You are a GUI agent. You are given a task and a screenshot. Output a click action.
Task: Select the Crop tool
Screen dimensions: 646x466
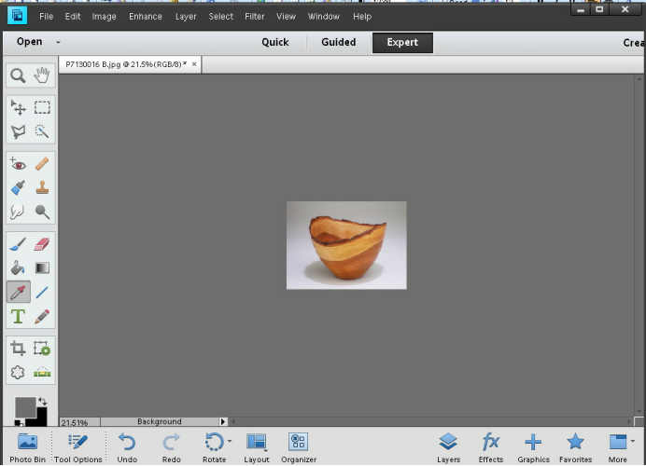[x=18, y=349]
